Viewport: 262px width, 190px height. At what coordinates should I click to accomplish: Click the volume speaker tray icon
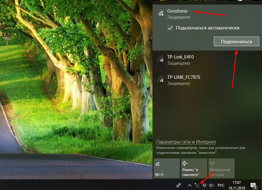212,185
